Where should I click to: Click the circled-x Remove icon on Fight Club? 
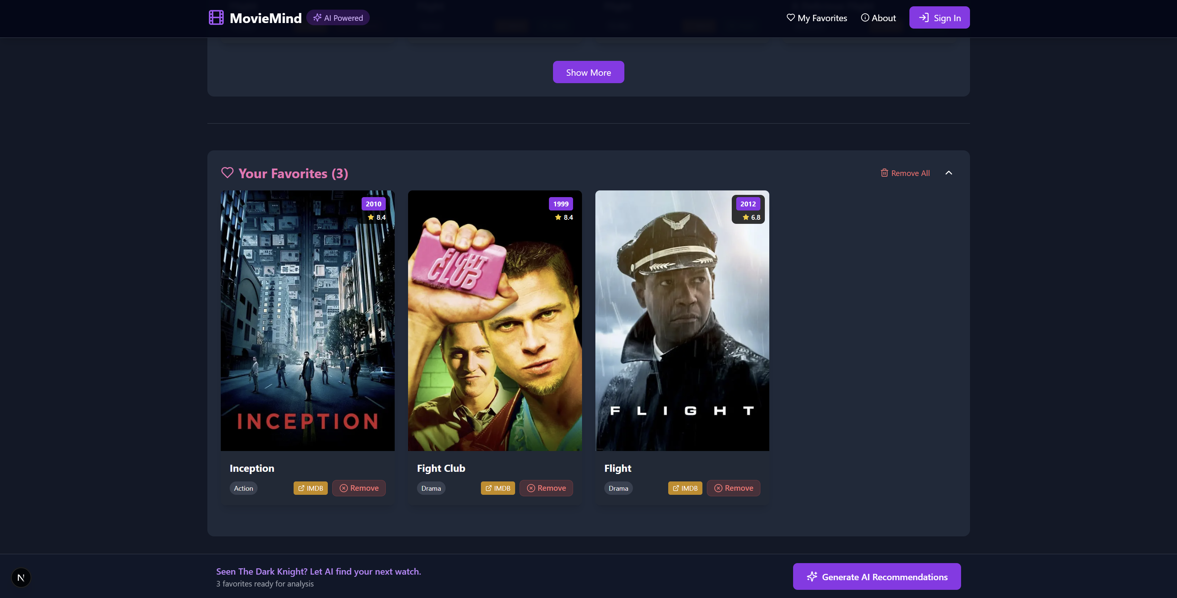531,488
